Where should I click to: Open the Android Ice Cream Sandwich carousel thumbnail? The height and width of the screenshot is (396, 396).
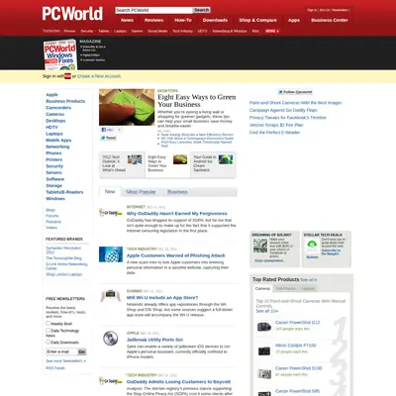click(226, 159)
